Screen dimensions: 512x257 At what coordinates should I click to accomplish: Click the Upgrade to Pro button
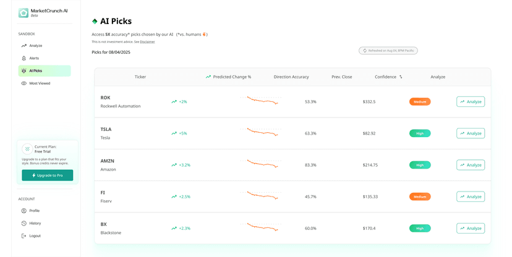(x=48, y=175)
